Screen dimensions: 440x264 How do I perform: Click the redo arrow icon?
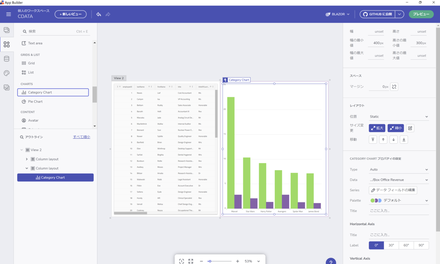108,14
